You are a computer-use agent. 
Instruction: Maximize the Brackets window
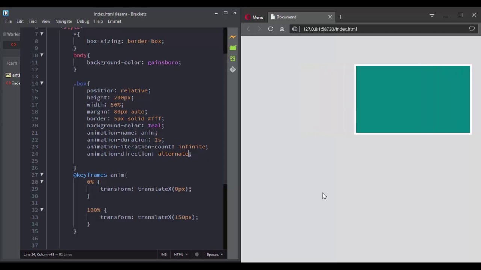point(225,13)
